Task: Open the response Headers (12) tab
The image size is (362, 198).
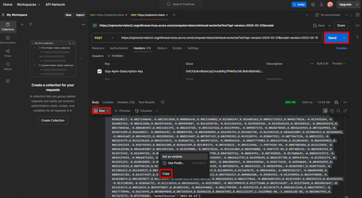Action: [x=126, y=102]
